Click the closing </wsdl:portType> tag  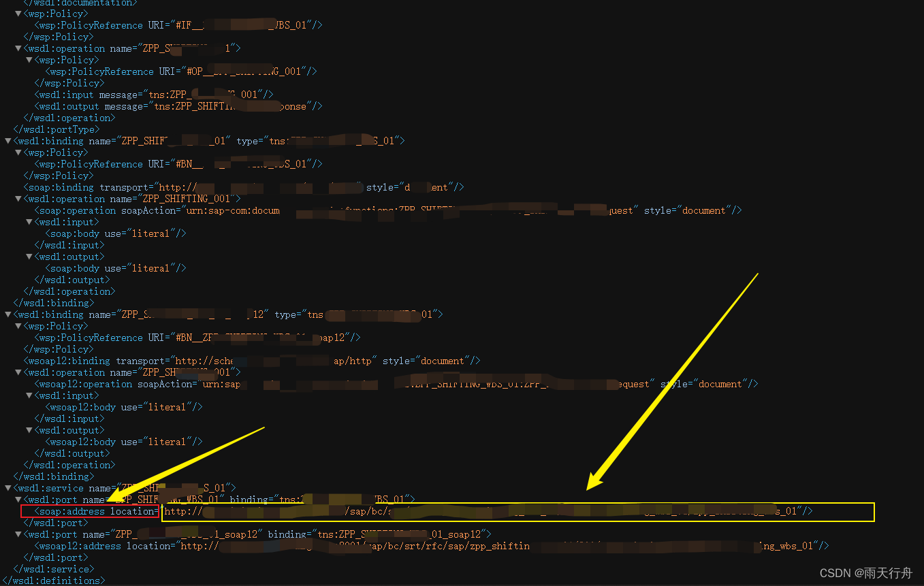pyautogui.click(x=57, y=129)
